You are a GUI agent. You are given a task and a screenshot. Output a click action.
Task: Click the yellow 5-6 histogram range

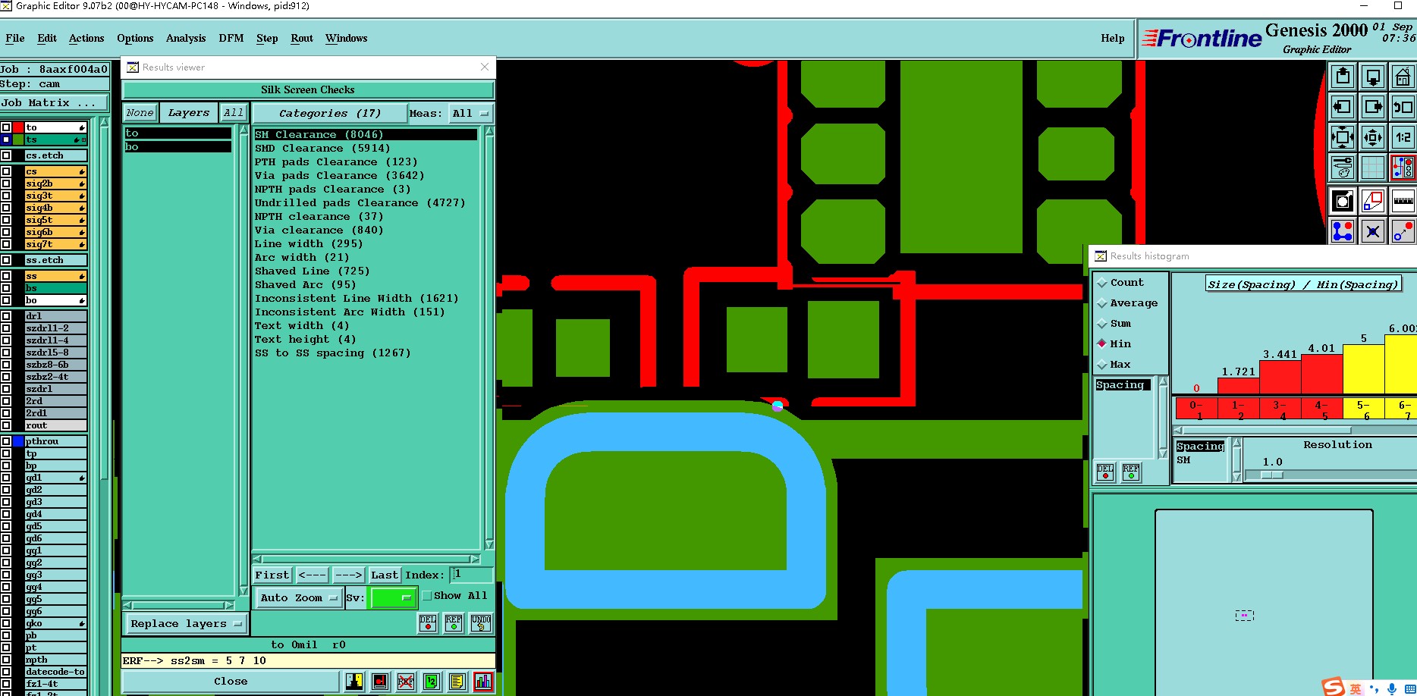pyautogui.click(x=1363, y=409)
